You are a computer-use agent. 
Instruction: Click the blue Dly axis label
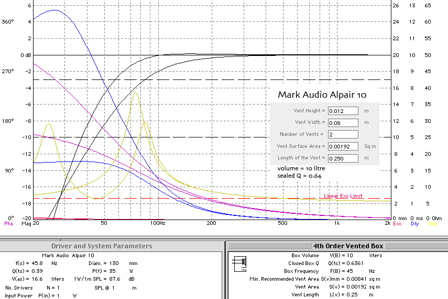pyautogui.click(x=414, y=224)
